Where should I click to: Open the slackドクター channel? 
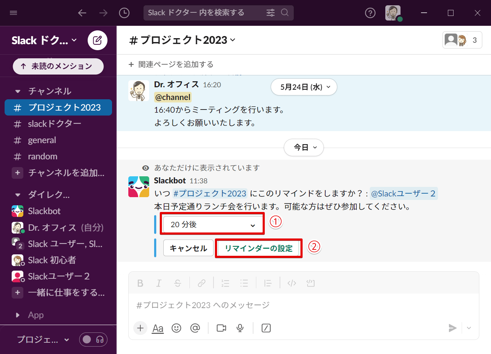click(x=58, y=124)
